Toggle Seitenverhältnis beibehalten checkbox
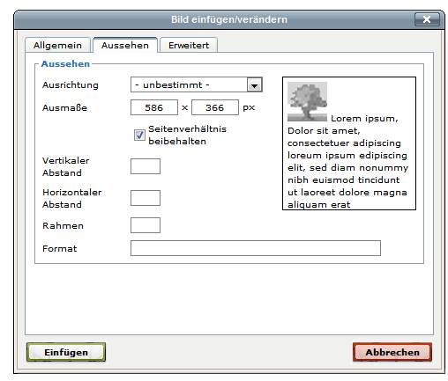The image size is (448, 381). pos(139,136)
